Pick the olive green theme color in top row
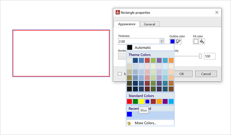231x135 pixels. click(153, 60)
